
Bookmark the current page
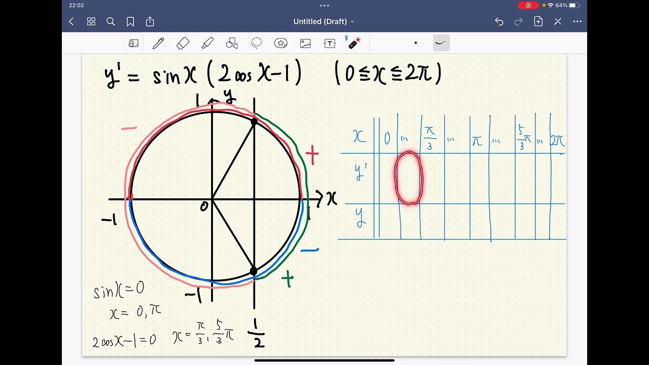(130, 22)
